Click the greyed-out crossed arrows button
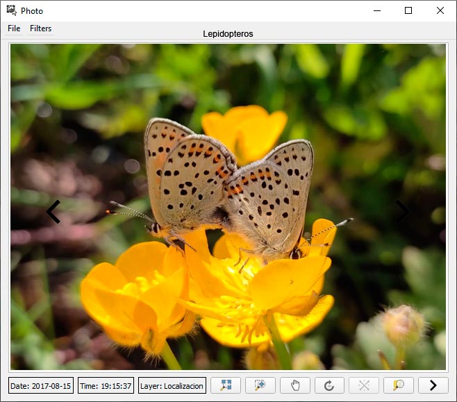457x402 pixels. pos(364,385)
